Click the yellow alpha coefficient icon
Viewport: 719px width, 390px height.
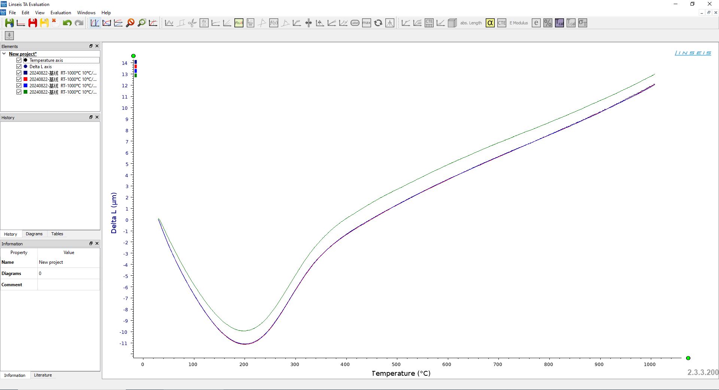(x=490, y=23)
